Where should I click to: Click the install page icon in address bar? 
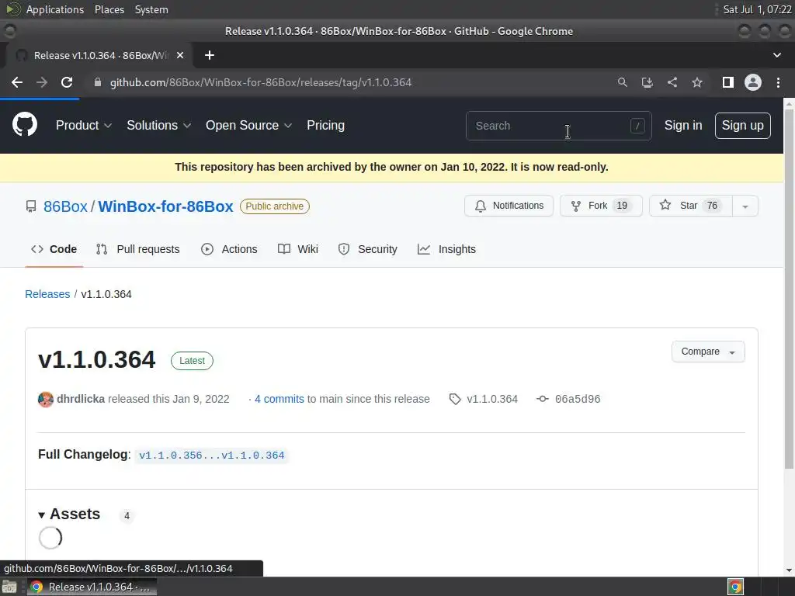click(x=647, y=82)
